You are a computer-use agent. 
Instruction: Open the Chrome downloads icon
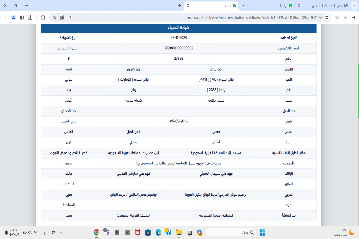tap(30, 18)
